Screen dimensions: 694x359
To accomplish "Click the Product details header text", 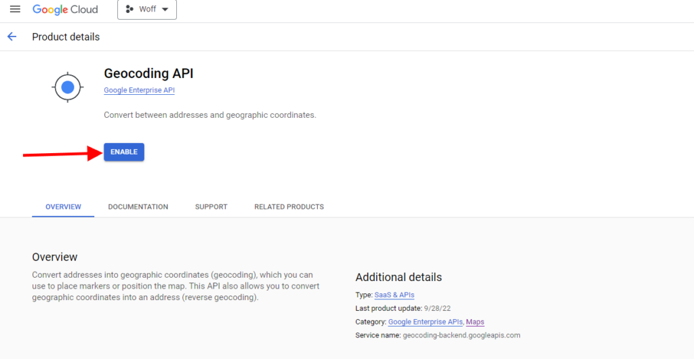I will (x=66, y=37).
